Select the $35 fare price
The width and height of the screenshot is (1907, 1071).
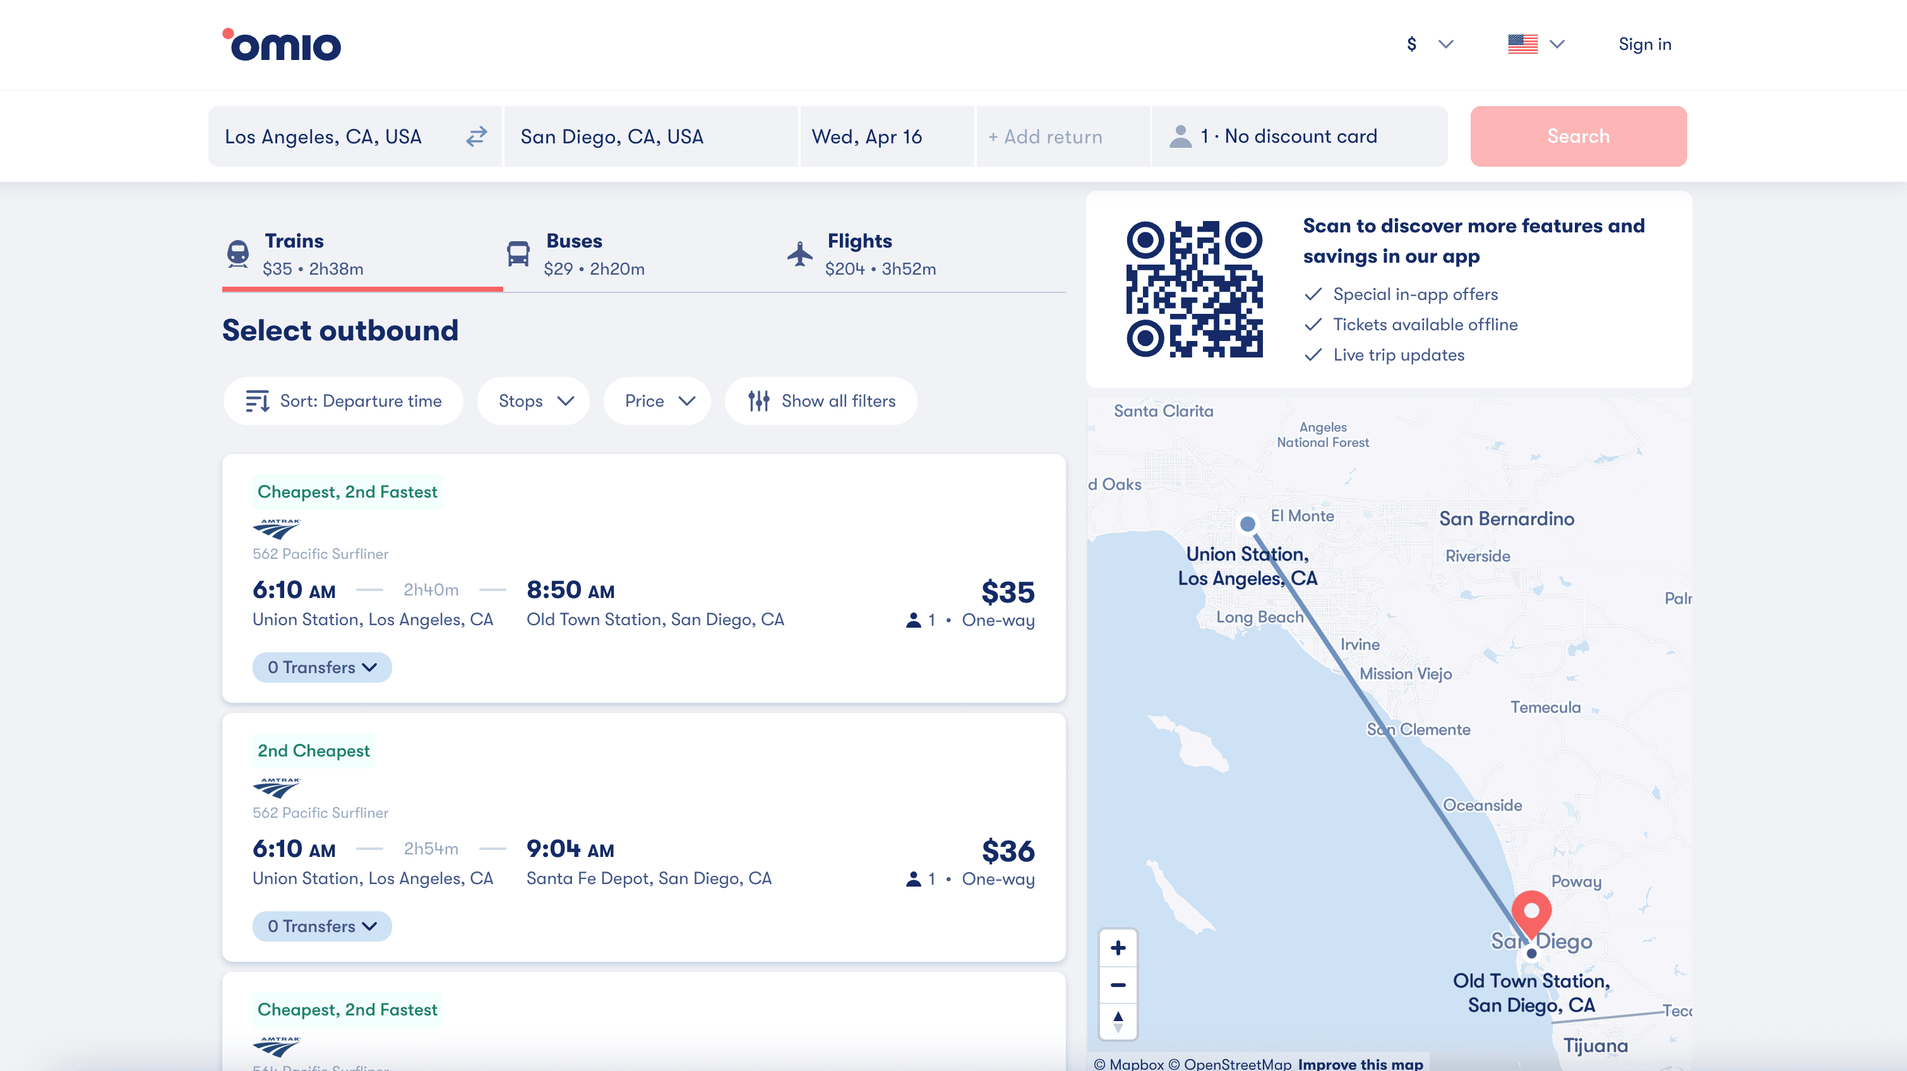click(x=1008, y=592)
